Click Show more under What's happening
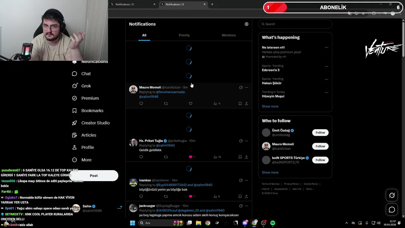The width and height of the screenshot is (405, 228). coord(270,106)
